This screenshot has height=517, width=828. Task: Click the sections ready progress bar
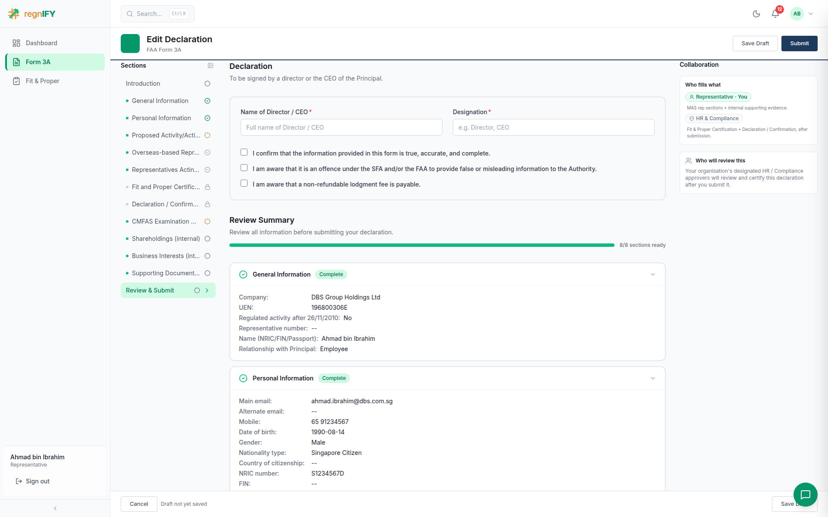click(422, 245)
